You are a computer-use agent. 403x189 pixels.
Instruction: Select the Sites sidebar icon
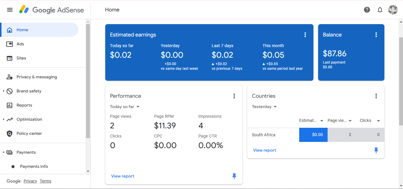pyautogui.click(x=10, y=58)
